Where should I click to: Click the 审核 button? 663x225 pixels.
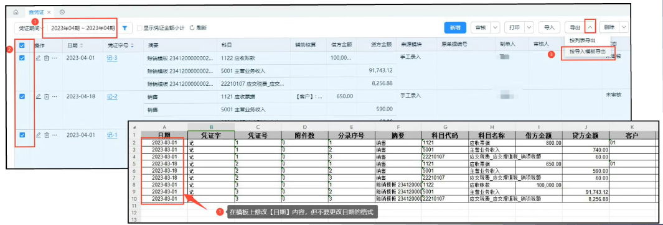[481, 27]
